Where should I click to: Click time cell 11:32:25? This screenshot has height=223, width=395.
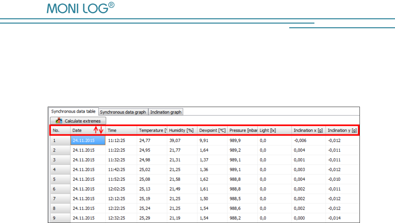(x=117, y=160)
